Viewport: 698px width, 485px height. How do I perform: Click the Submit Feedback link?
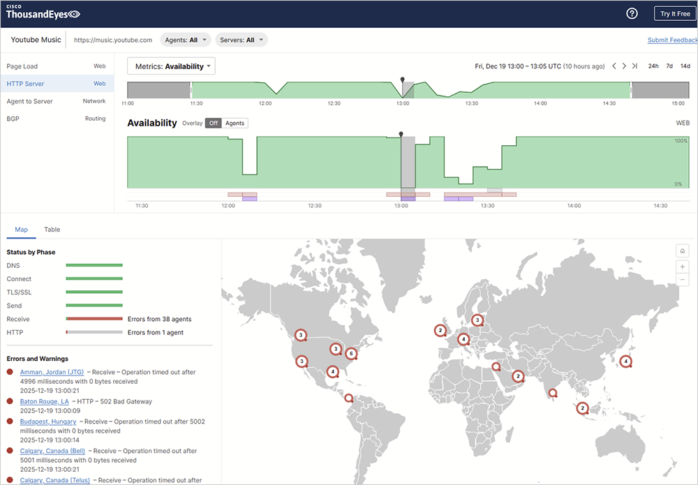click(671, 40)
